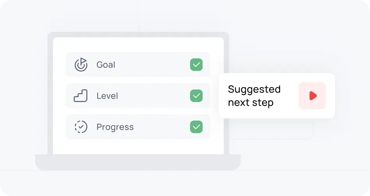Click the faded card behind the suggestion card
The image size is (370, 196).
click(x=273, y=131)
